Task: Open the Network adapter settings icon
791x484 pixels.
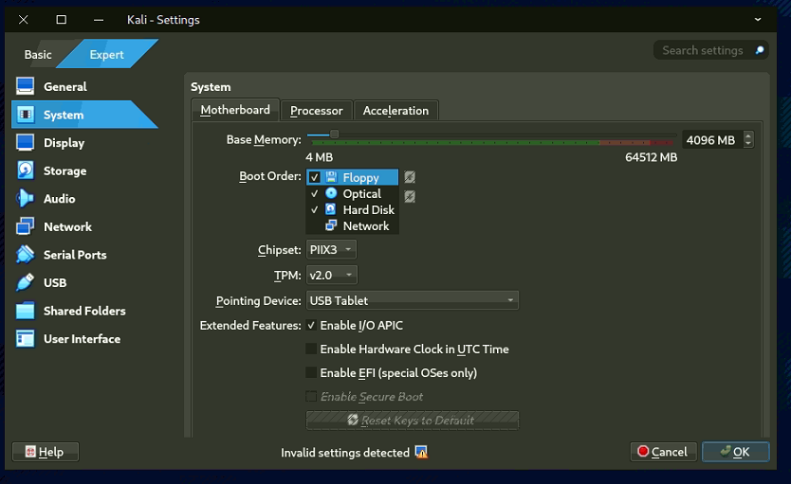Action: pyautogui.click(x=26, y=226)
